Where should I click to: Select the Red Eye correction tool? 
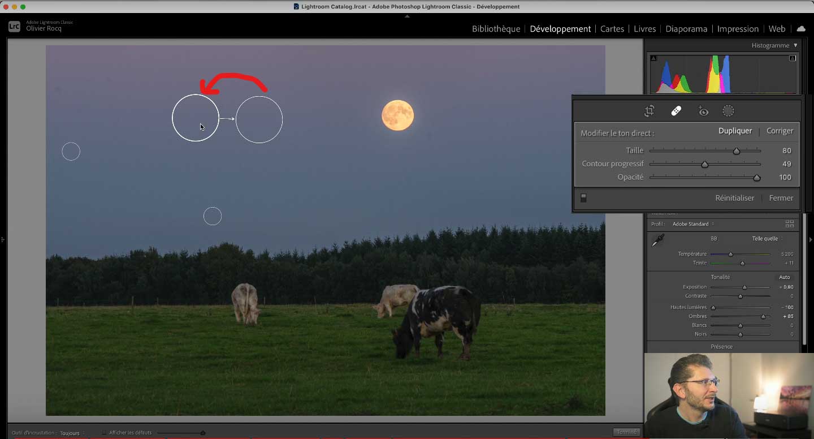703,111
